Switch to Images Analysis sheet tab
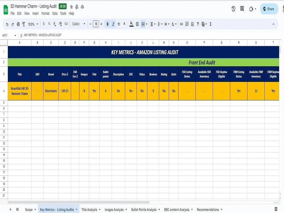The image size is (284, 213). [x=114, y=210]
